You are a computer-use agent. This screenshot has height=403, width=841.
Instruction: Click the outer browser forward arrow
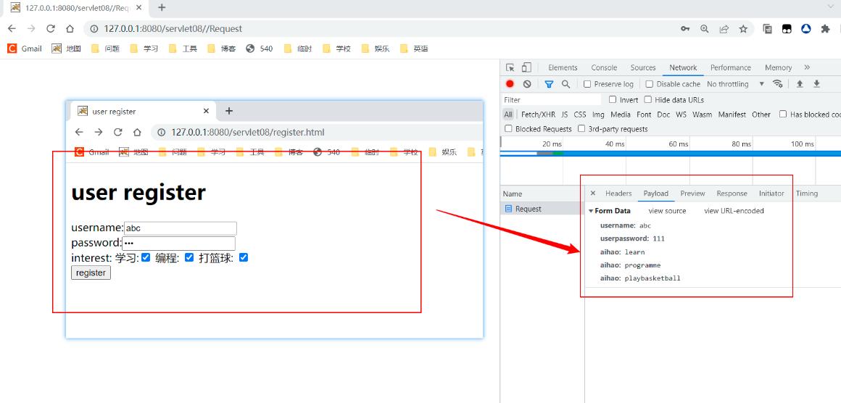click(31, 29)
